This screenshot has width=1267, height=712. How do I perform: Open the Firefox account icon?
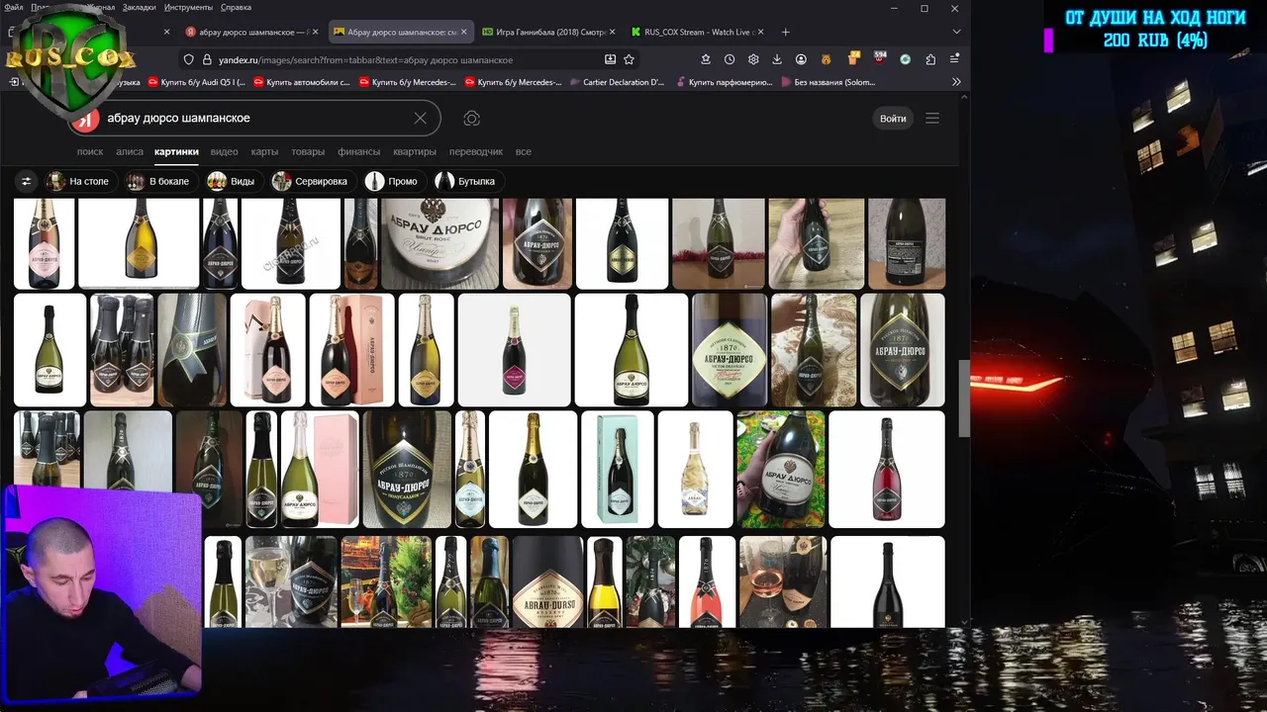(801, 59)
